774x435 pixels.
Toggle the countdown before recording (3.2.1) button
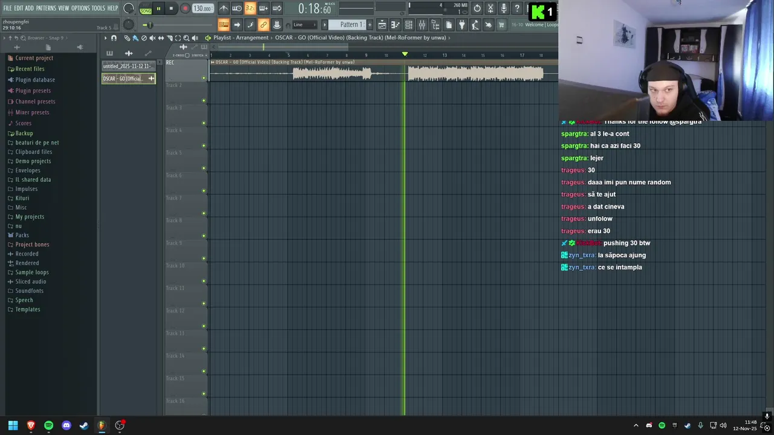[250, 8]
